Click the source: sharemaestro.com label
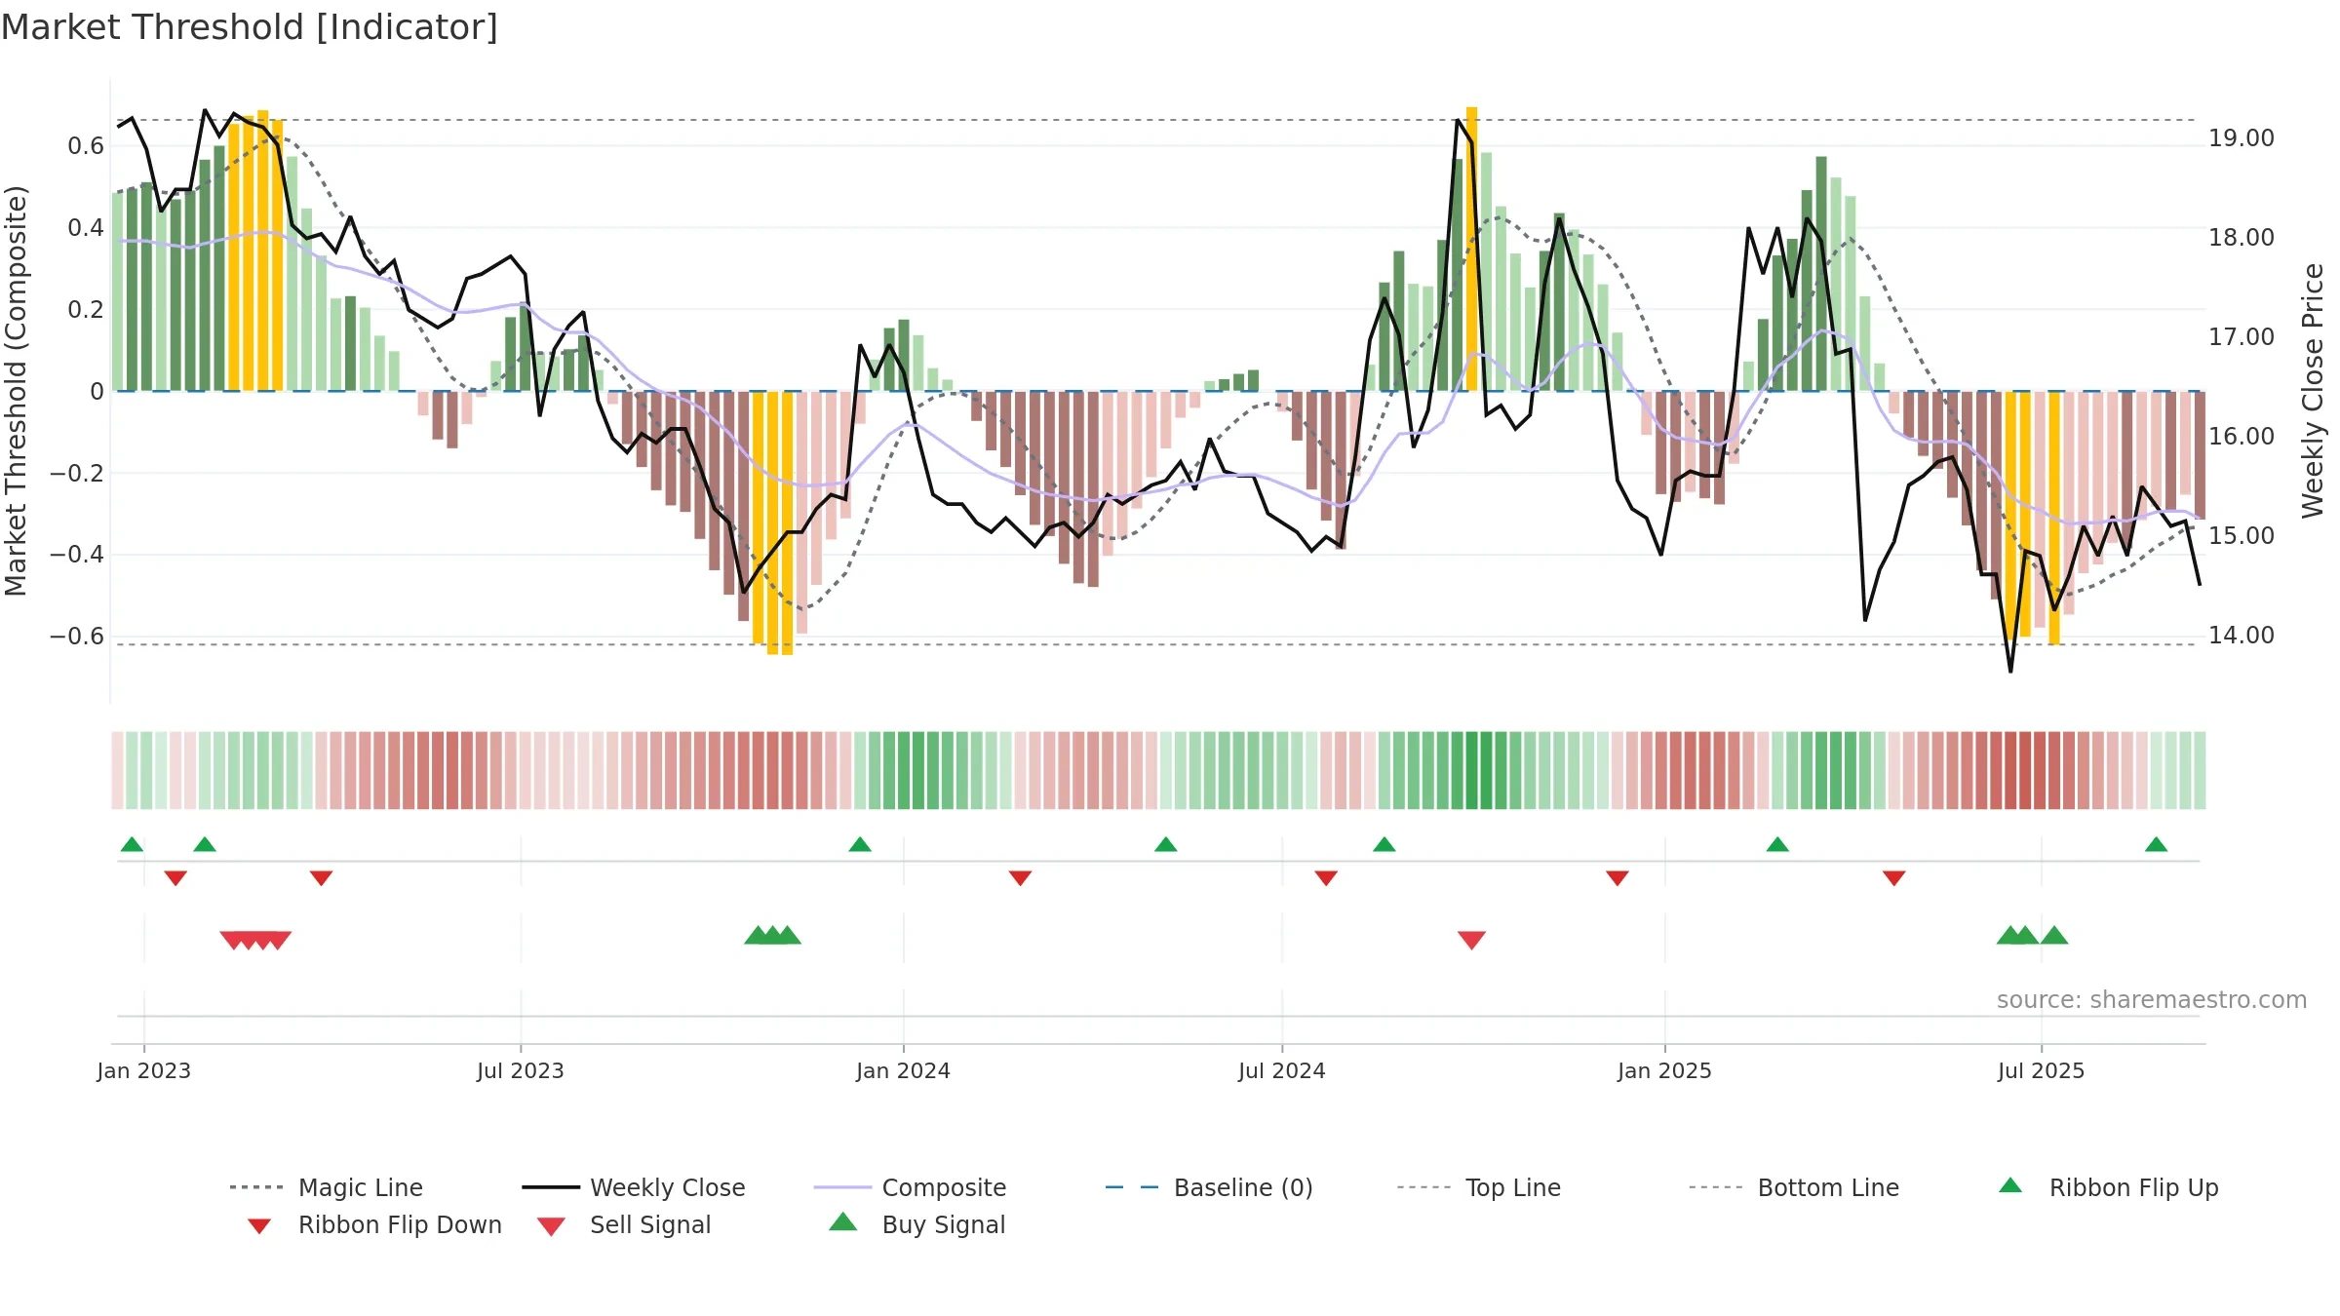Image resolution: width=2340 pixels, height=1316 pixels. click(x=2152, y=1000)
